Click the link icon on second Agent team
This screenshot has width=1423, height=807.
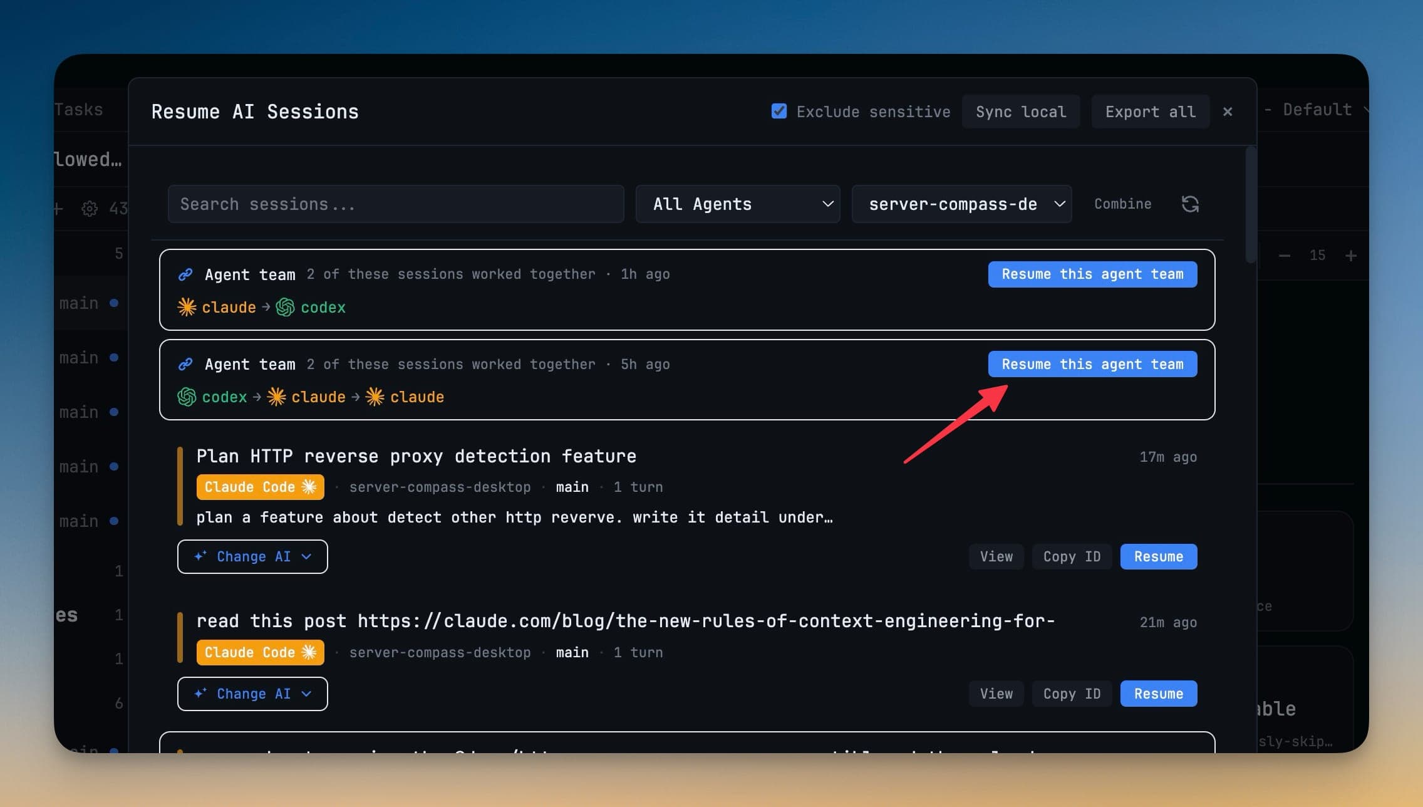[185, 364]
